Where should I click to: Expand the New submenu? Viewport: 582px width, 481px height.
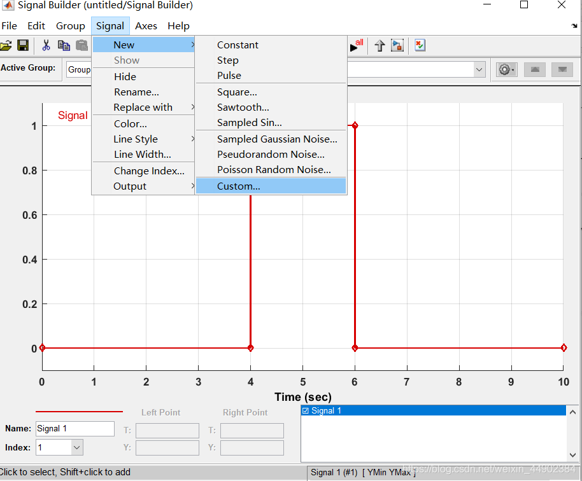tap(143, 45)
